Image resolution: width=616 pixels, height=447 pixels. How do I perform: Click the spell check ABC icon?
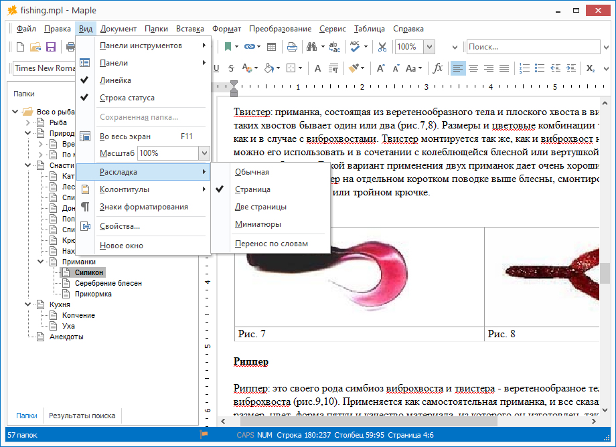[355, 47]
